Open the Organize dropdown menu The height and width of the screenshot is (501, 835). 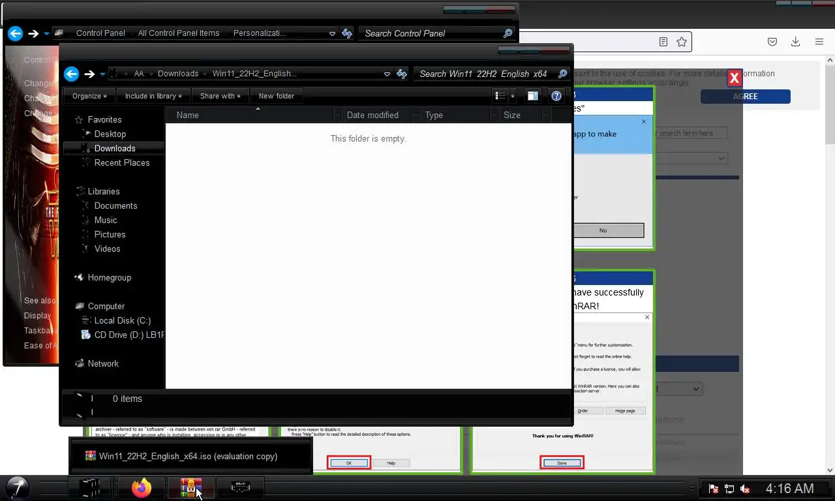[89, 96]
